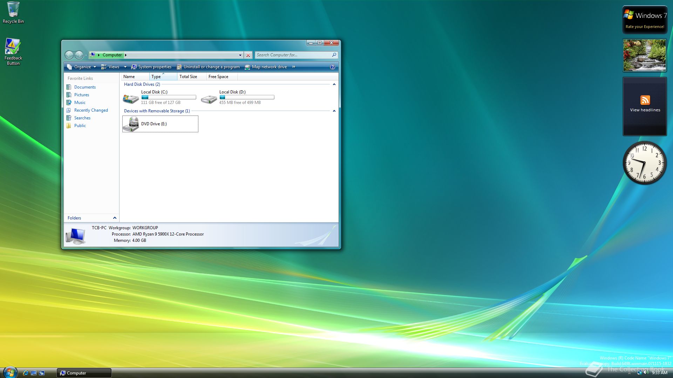The height and width of the screenshot is (378, 673).
Task: Open Searches favorite link
Action: (x=82, y=118)
